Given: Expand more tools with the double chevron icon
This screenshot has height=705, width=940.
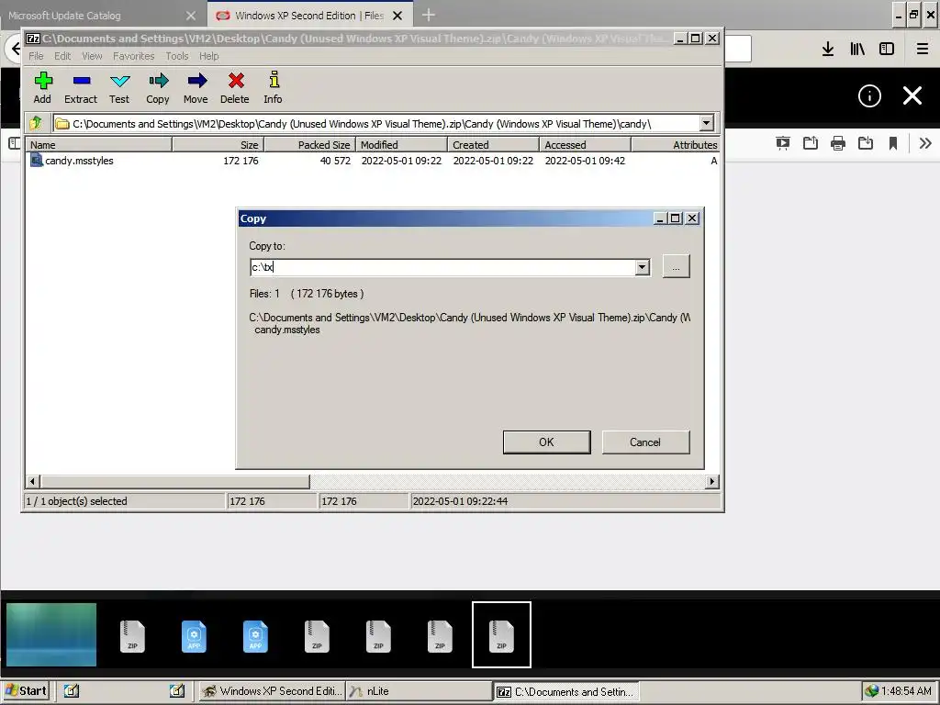Looking at the screenshot, I should [x=925, y=143].
